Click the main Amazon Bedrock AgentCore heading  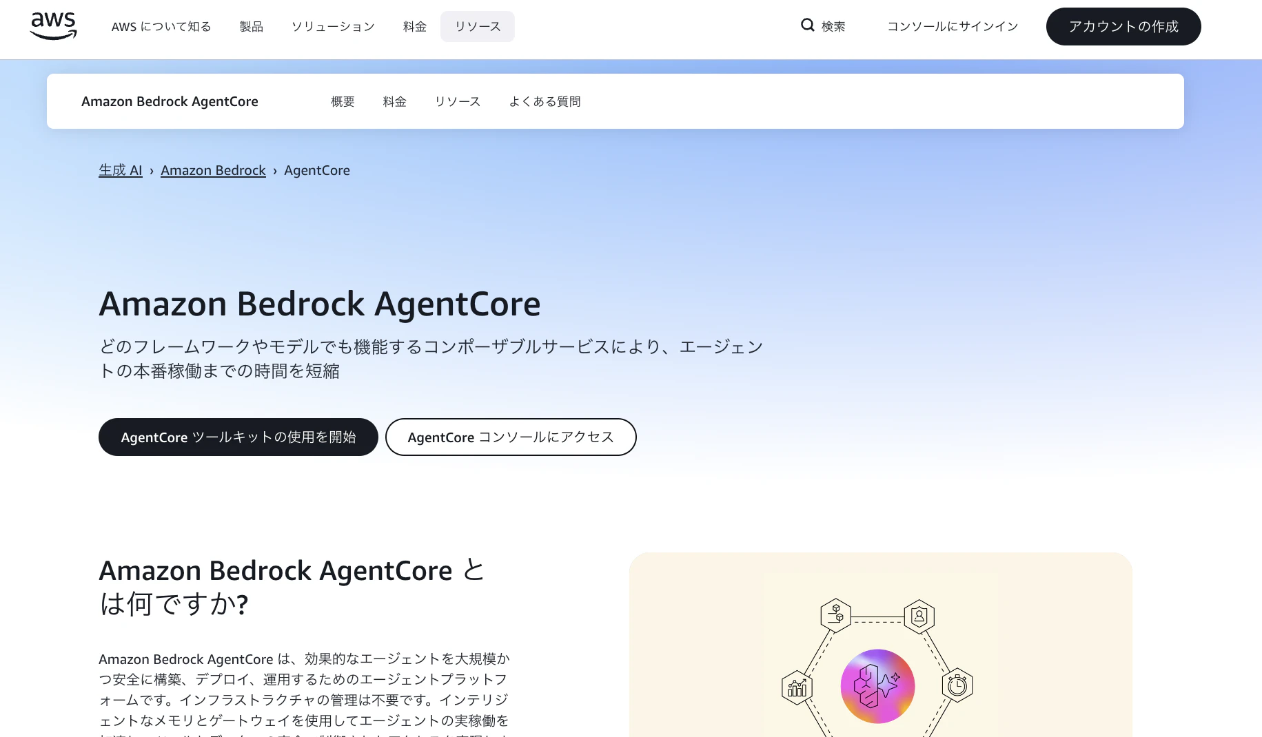(x=320, y=304)
